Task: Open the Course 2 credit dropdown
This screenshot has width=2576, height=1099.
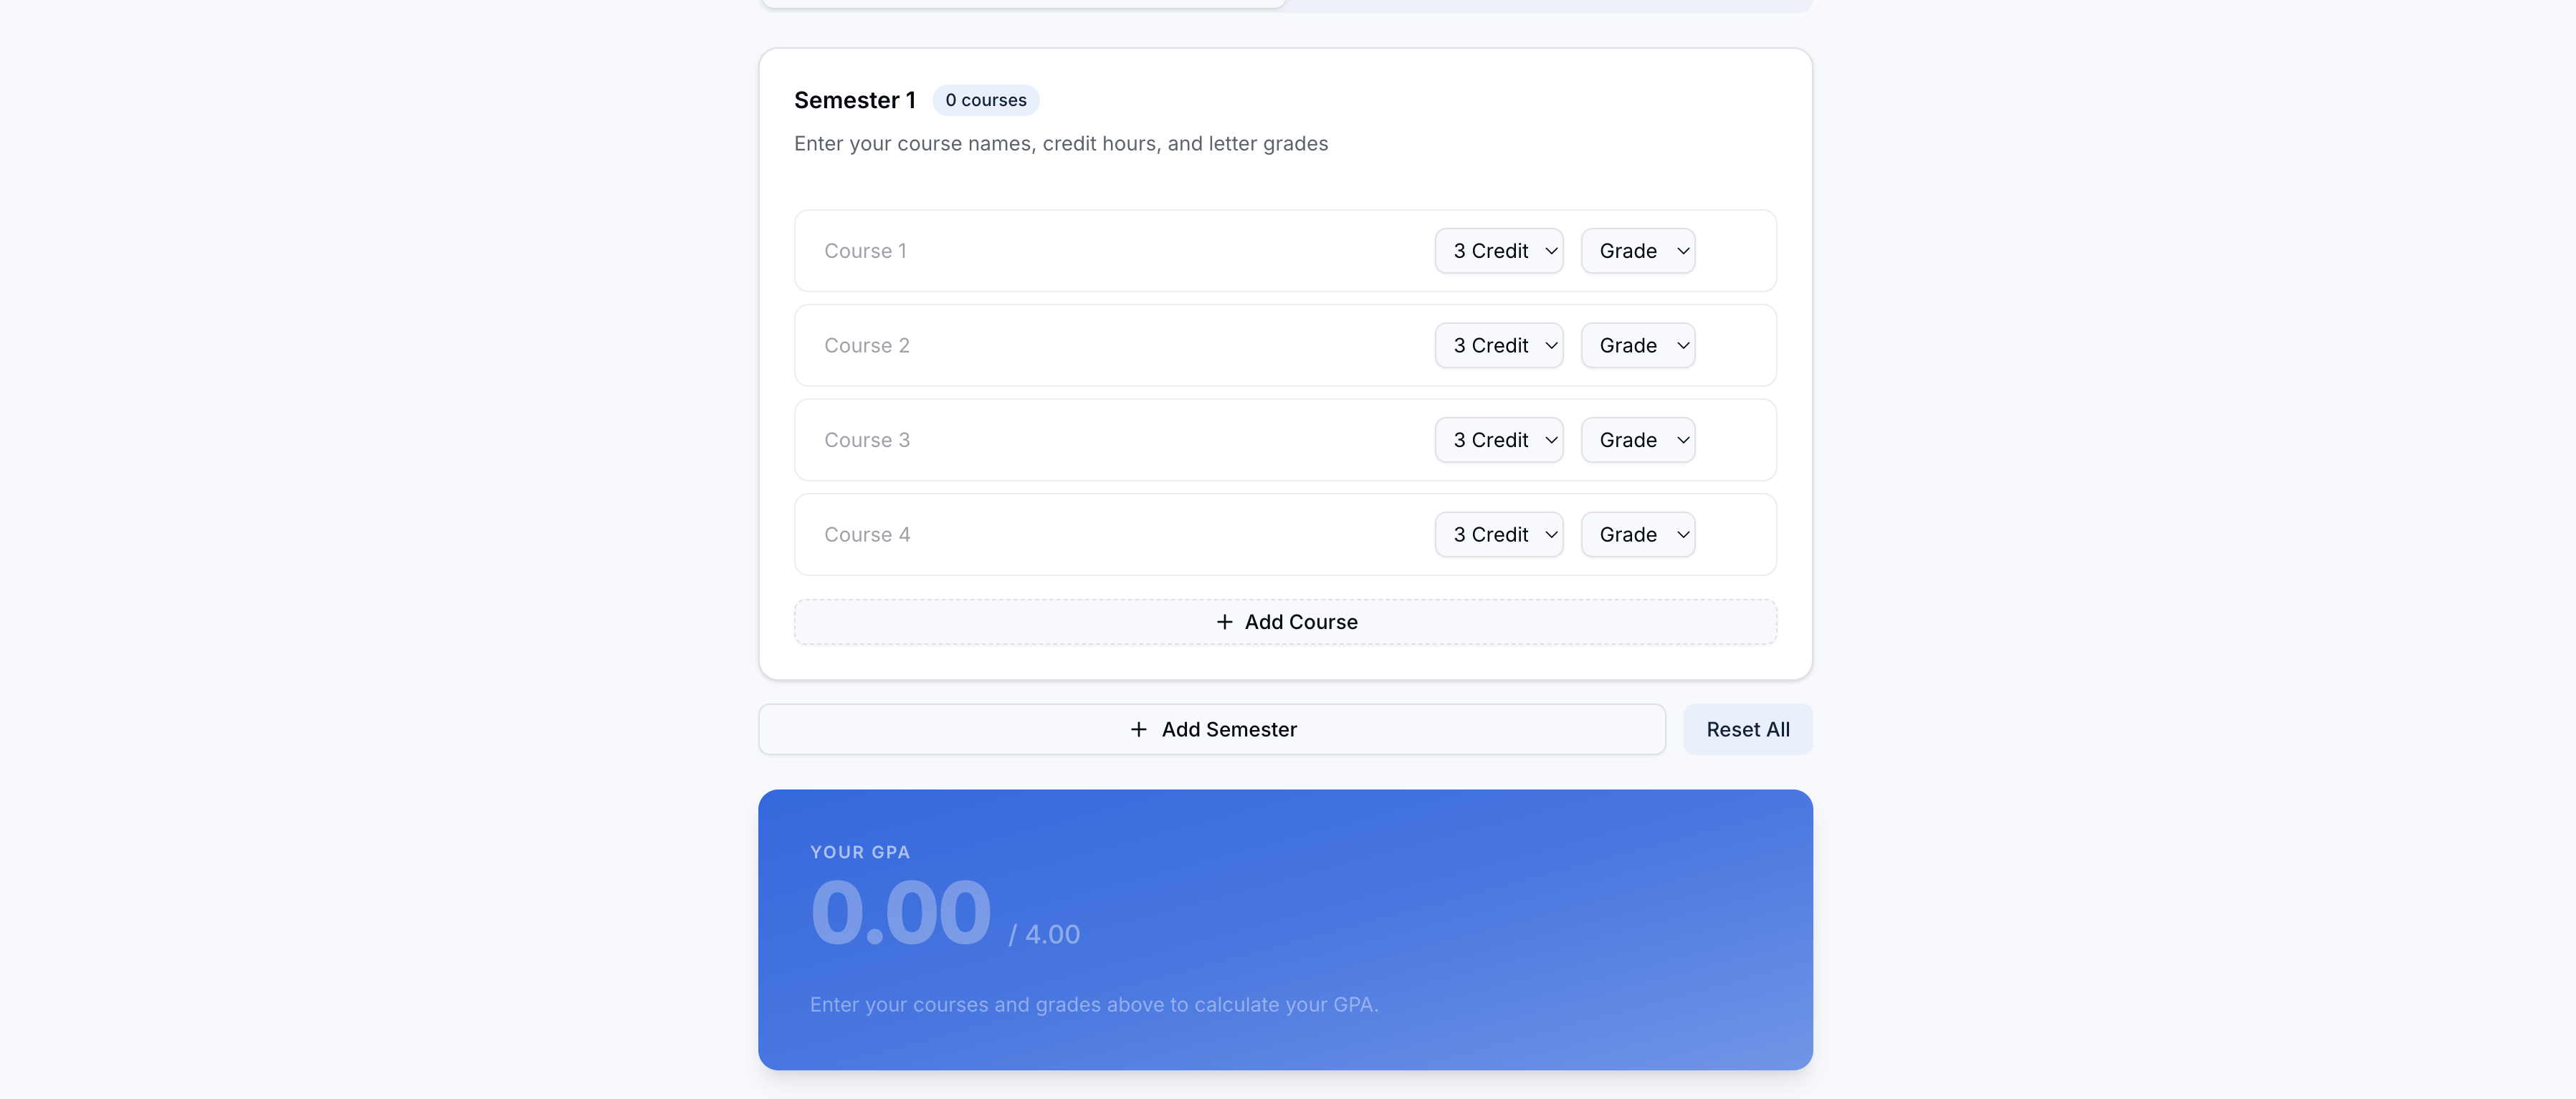Action: tap(1498, 345)
